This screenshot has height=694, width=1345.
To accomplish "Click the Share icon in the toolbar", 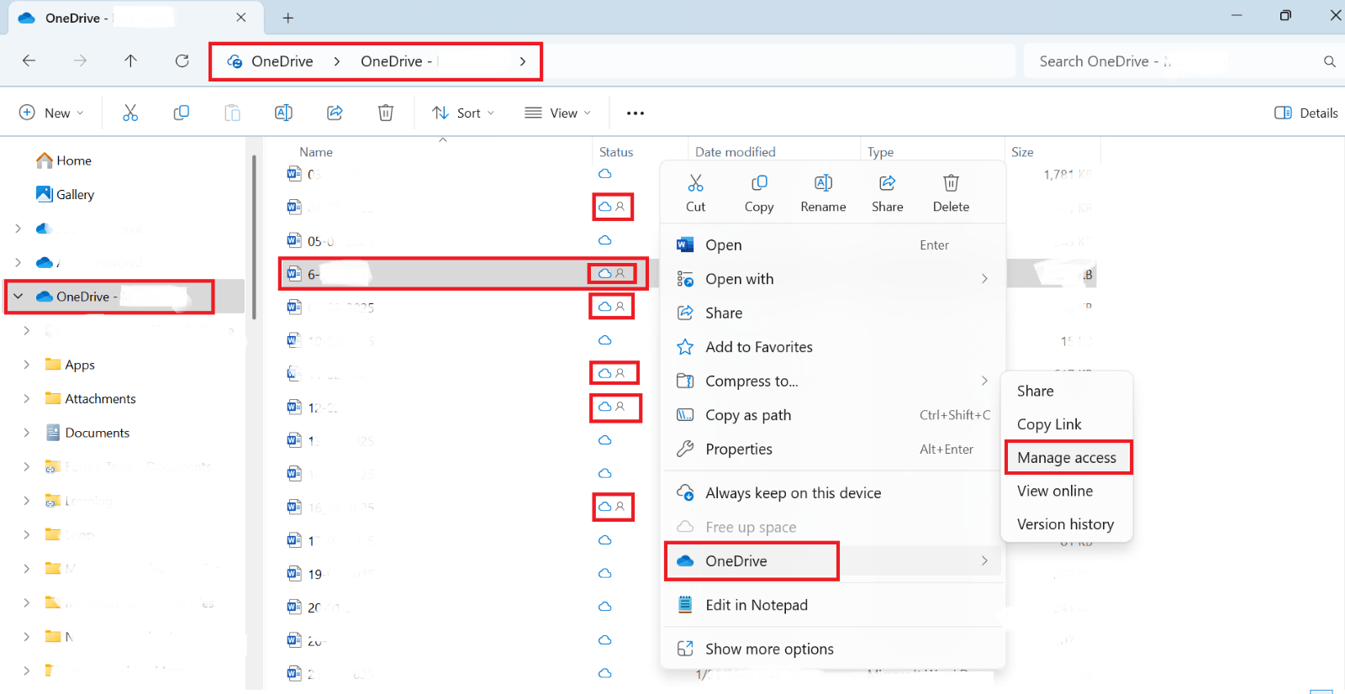I will tap(335, 113).
